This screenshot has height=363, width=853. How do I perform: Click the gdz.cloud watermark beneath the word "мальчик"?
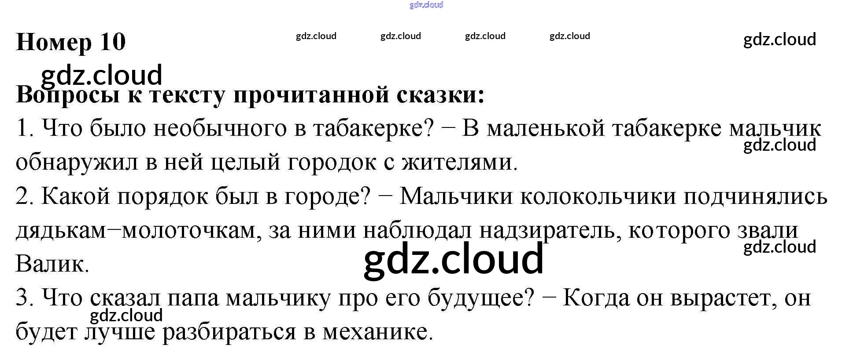click(779, 145)
